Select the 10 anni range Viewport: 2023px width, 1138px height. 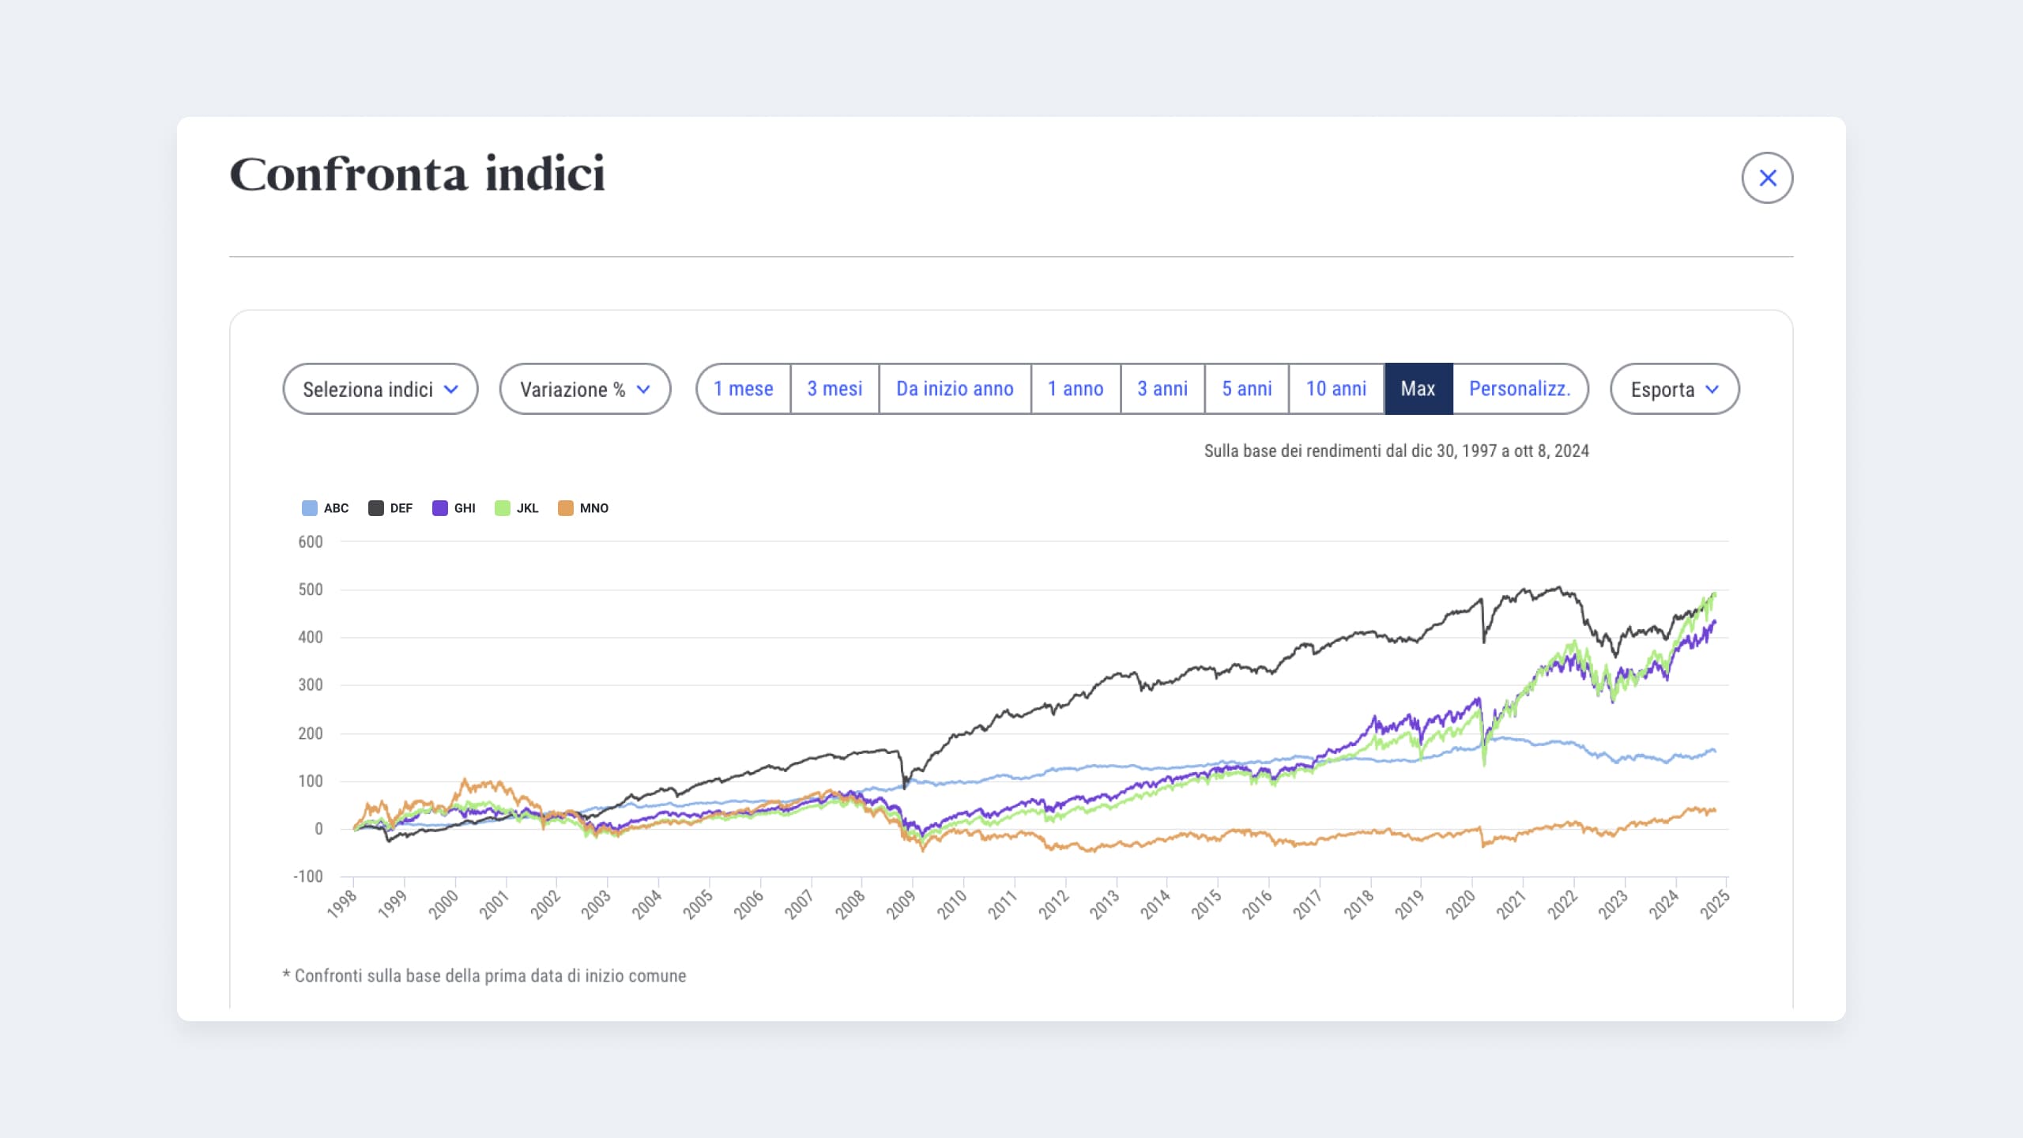1336,389
